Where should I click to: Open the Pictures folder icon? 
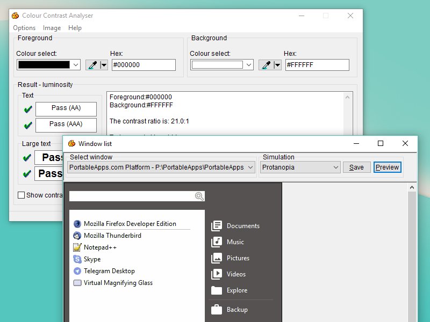[x=217, y=258]
